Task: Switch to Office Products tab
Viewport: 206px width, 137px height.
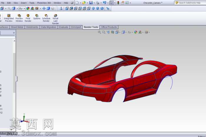Action: coord(109,27)
